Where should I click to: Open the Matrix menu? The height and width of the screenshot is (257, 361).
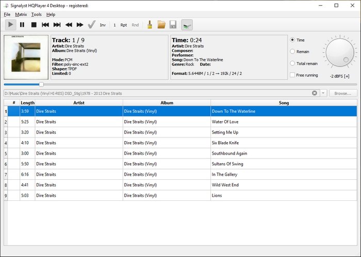21,14
